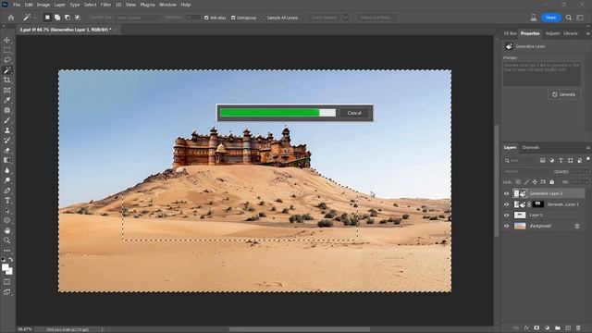Viewport: 592px width, 333px height.
Task: Open the layer blend mode dropdown
Action: click(526, 171)
